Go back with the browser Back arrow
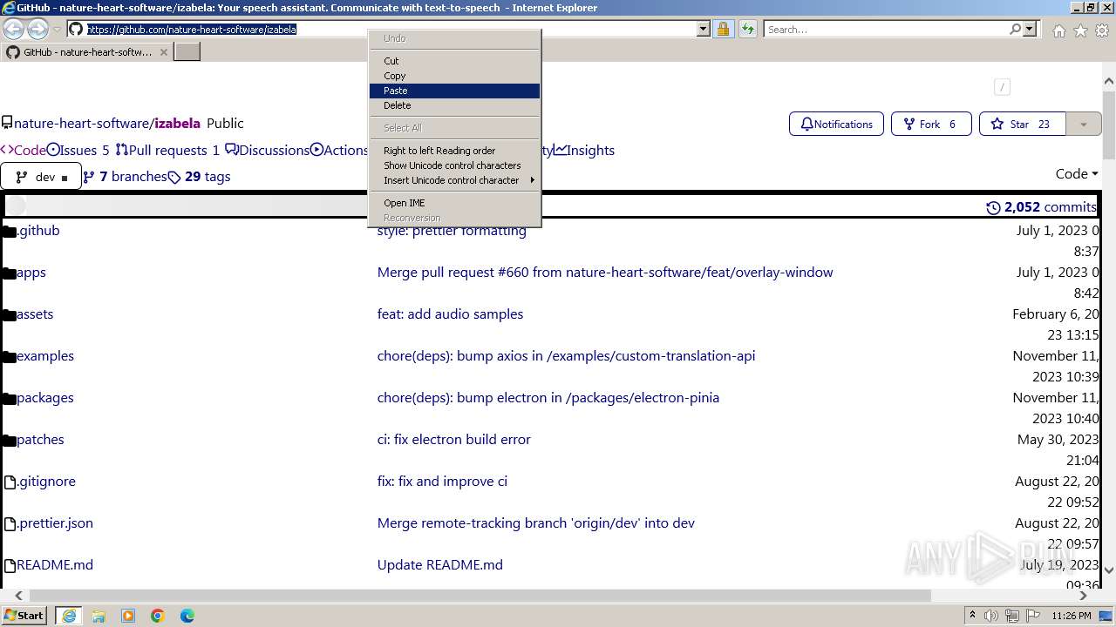This screenshot has width=1116, height=627. click(x=14, y=30)
